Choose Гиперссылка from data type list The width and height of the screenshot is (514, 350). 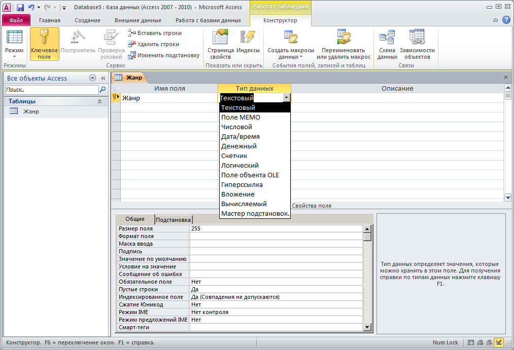click(255, 185)
